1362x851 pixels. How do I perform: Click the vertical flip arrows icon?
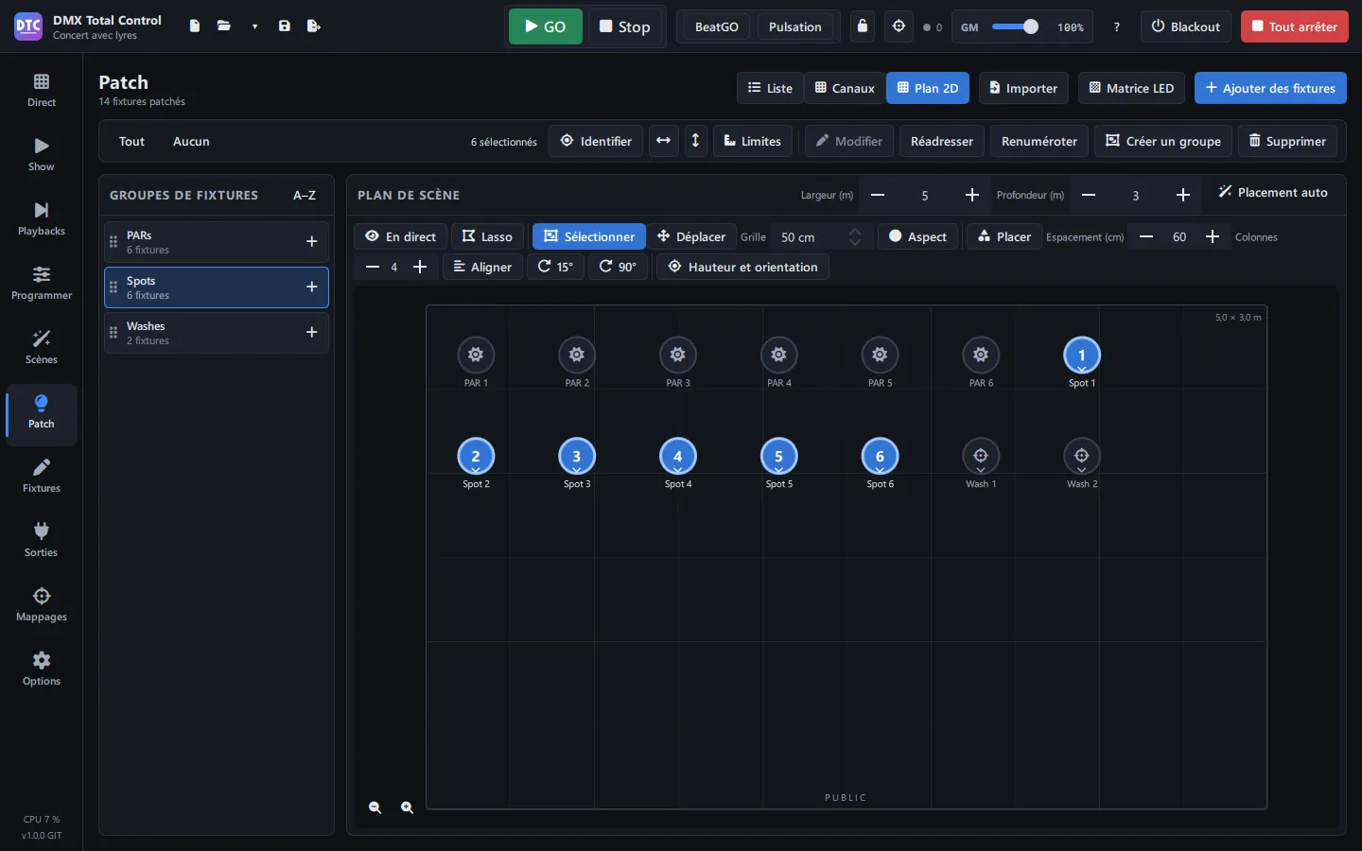[695, 141]
